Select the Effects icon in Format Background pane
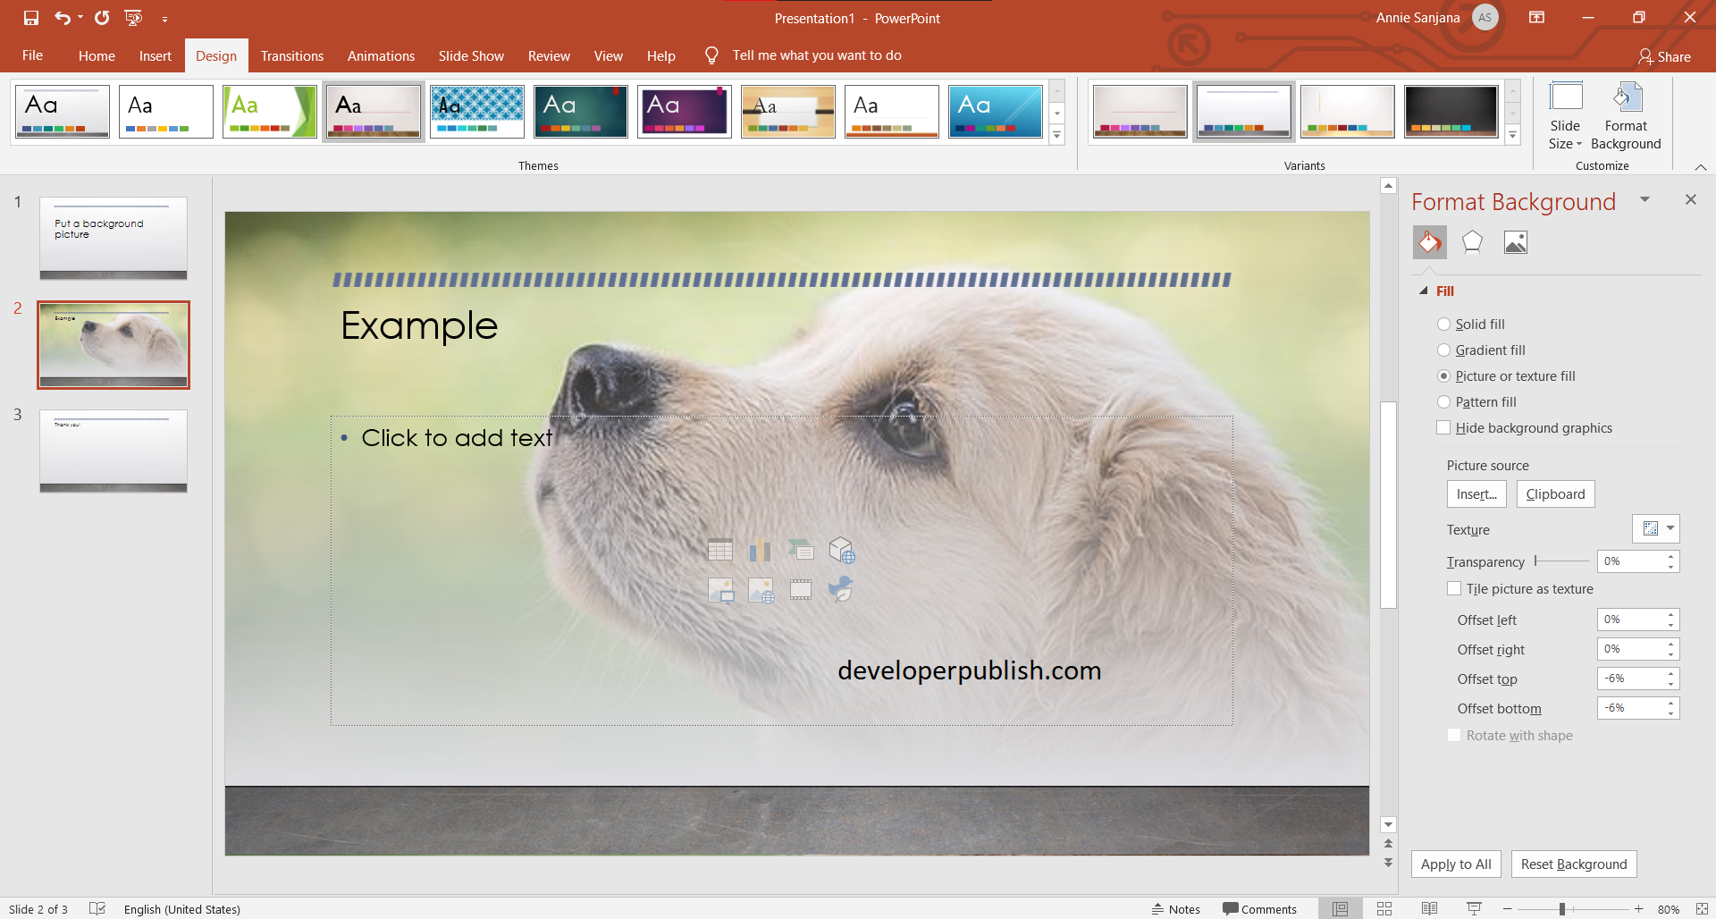 coord(1472,241)
